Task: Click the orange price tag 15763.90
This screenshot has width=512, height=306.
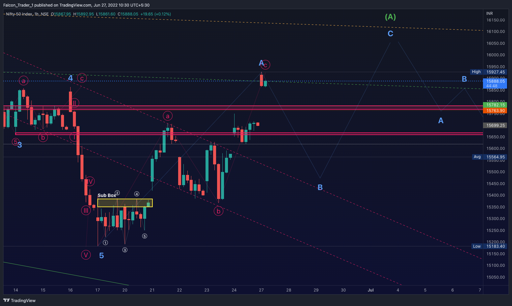Action: click(495, 111)
